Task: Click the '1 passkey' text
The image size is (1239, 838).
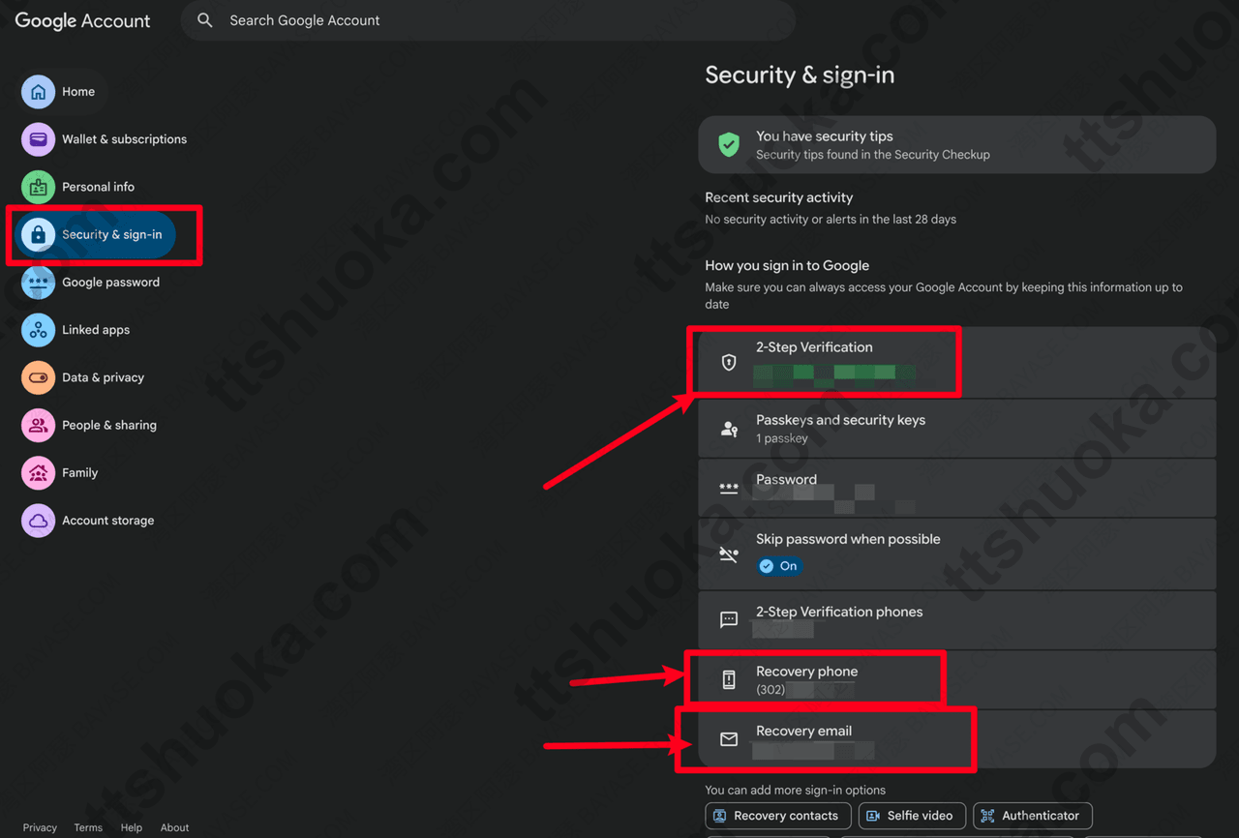Action: (782, 438)
